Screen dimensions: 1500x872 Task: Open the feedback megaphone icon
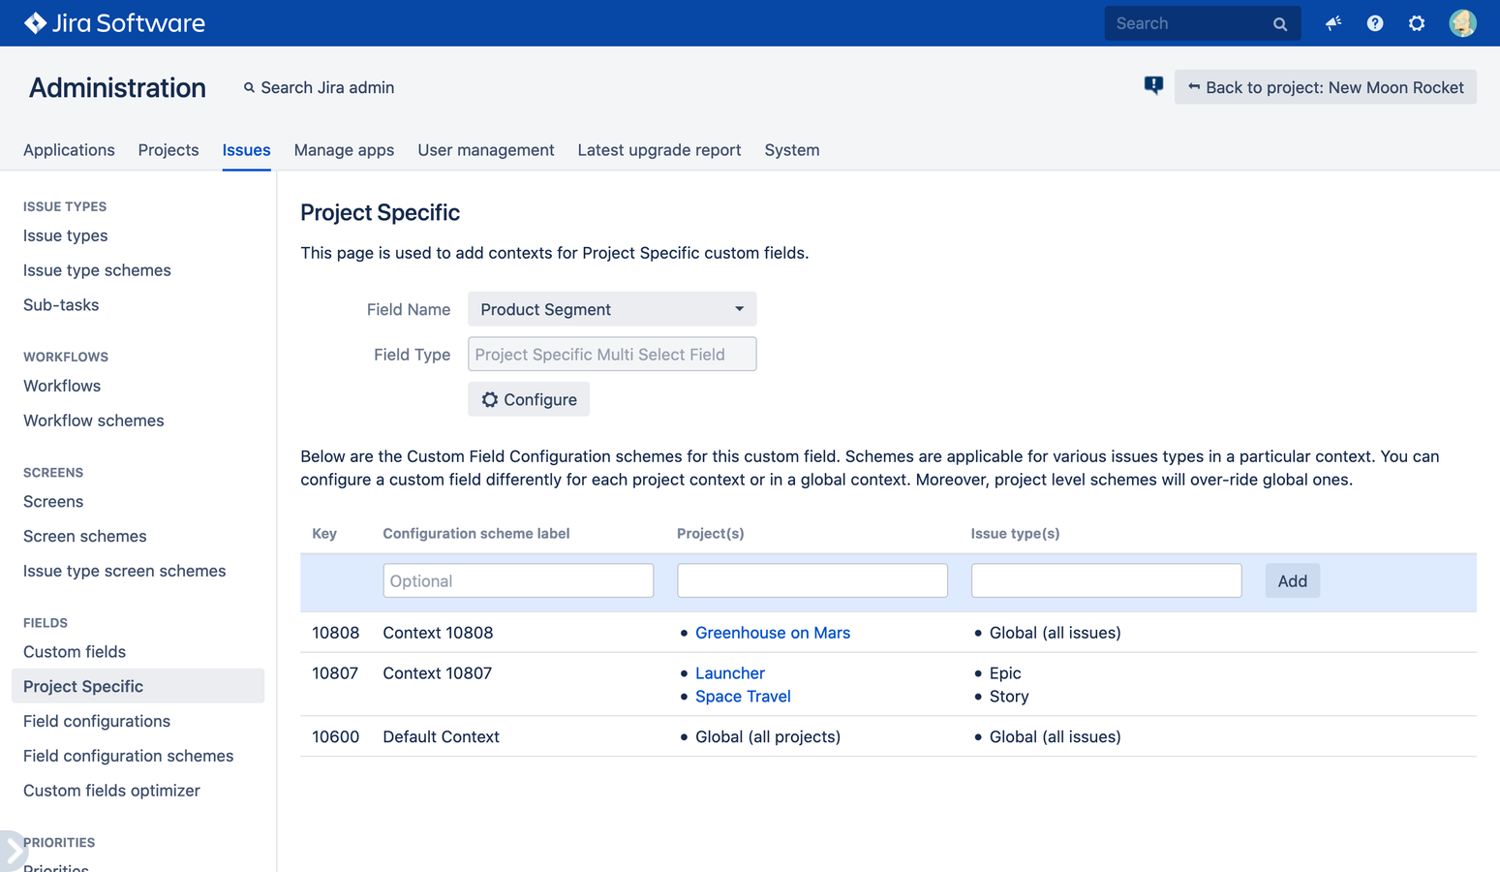(x=1333, y=23)
